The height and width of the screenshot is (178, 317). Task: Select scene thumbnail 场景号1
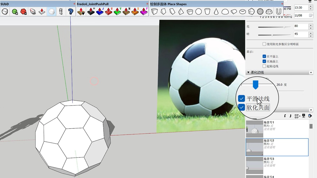pyautogui.click(x=254, y=129)
